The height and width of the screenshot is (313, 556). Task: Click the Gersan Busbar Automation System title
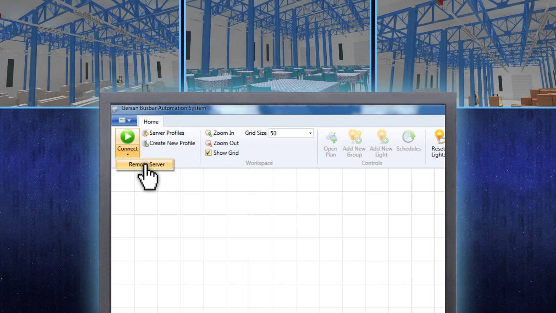(x=164, y=108)
